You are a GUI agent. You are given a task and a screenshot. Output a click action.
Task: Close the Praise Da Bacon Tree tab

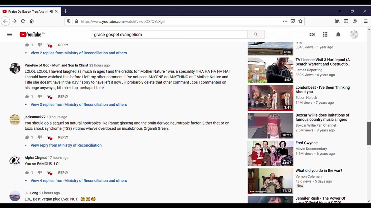pos(56,11)
